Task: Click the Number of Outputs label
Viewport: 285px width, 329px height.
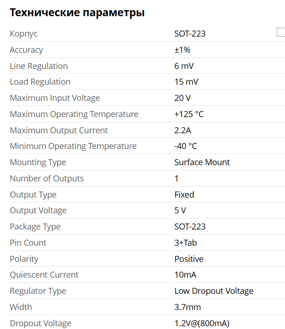Action: tap(47, 179)
